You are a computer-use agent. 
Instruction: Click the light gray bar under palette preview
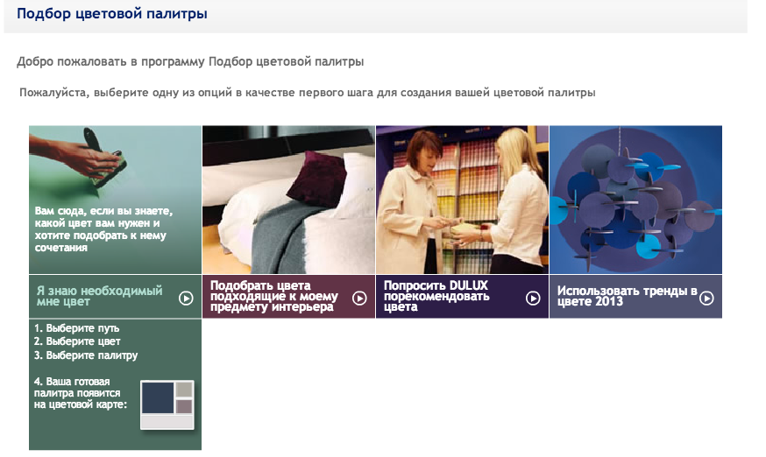tap(167, 421)
